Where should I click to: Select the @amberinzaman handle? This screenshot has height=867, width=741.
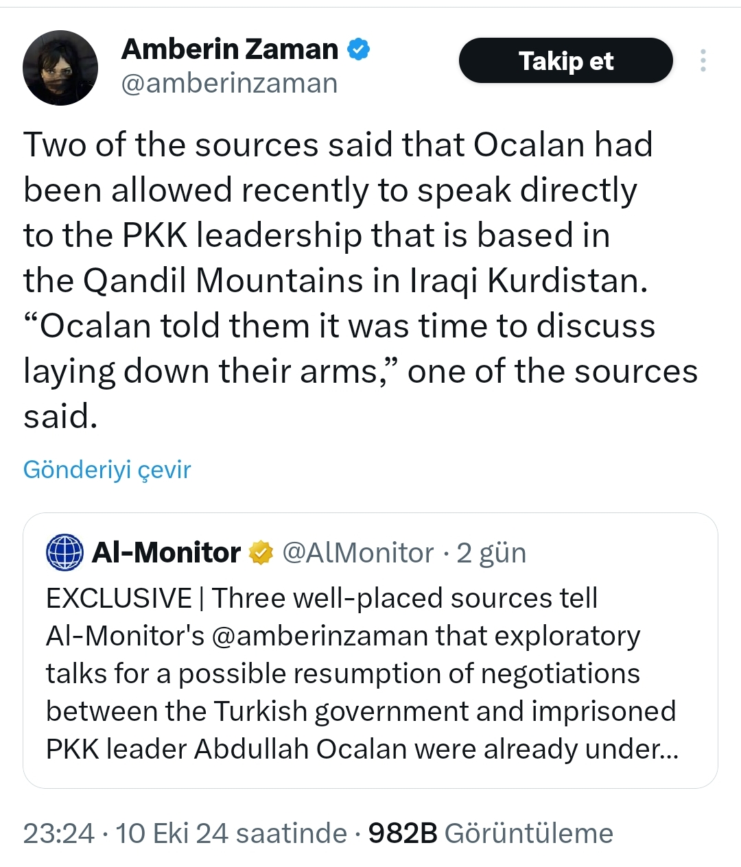coord(229,83)
